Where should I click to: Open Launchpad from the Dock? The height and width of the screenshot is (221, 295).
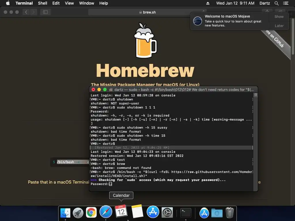click(x=78, y=213)
